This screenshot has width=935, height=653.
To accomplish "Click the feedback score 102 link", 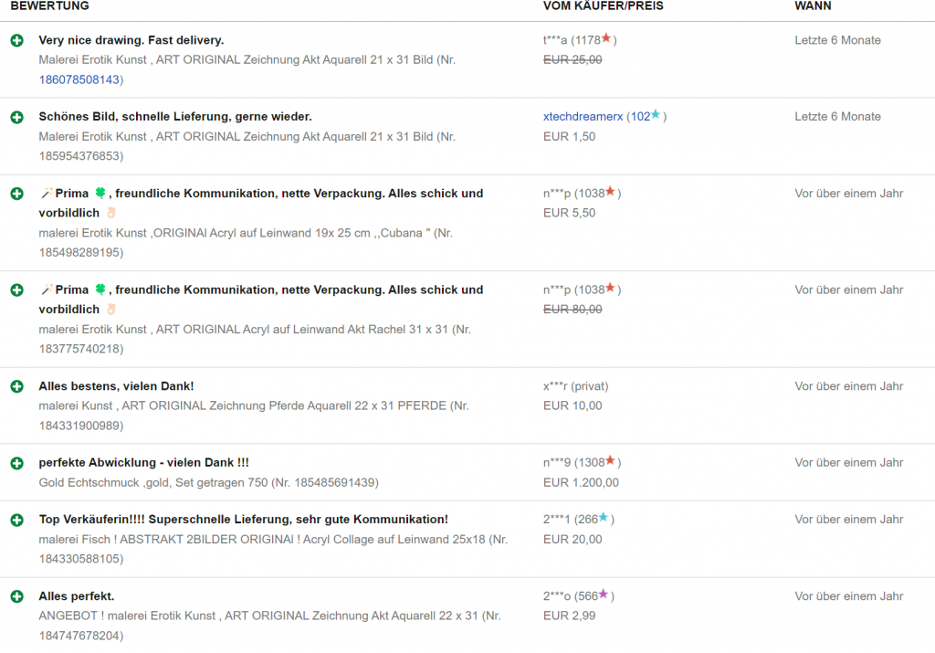I will click(640, 117).
